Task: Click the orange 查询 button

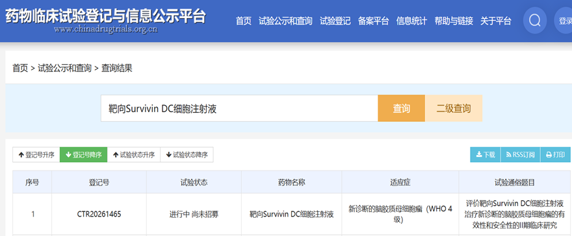Action: click(401, 108)
